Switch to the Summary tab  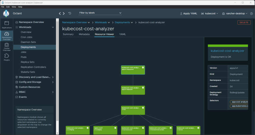click(x=68, y=34)
